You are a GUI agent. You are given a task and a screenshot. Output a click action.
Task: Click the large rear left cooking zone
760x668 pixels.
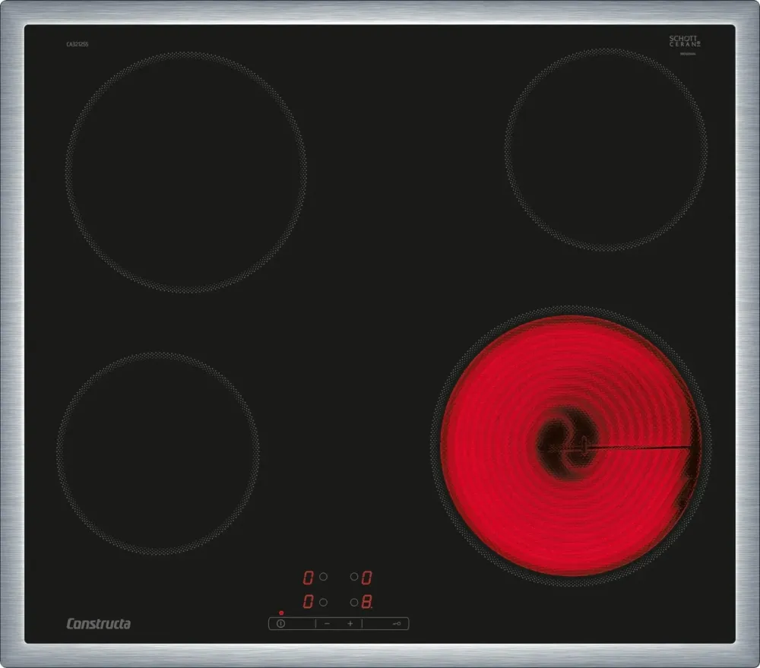pos(186,172)
